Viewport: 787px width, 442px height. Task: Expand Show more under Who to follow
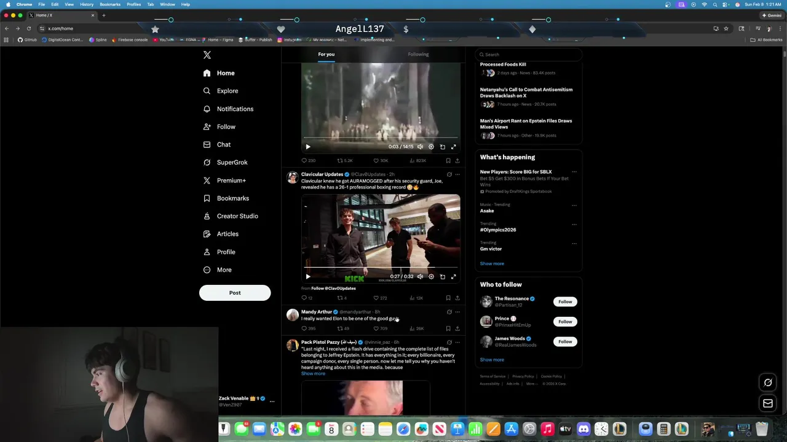[x=492, y=360]
